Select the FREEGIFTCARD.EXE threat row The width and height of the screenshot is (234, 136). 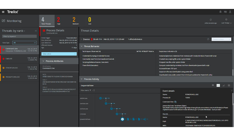pos(19,77)
